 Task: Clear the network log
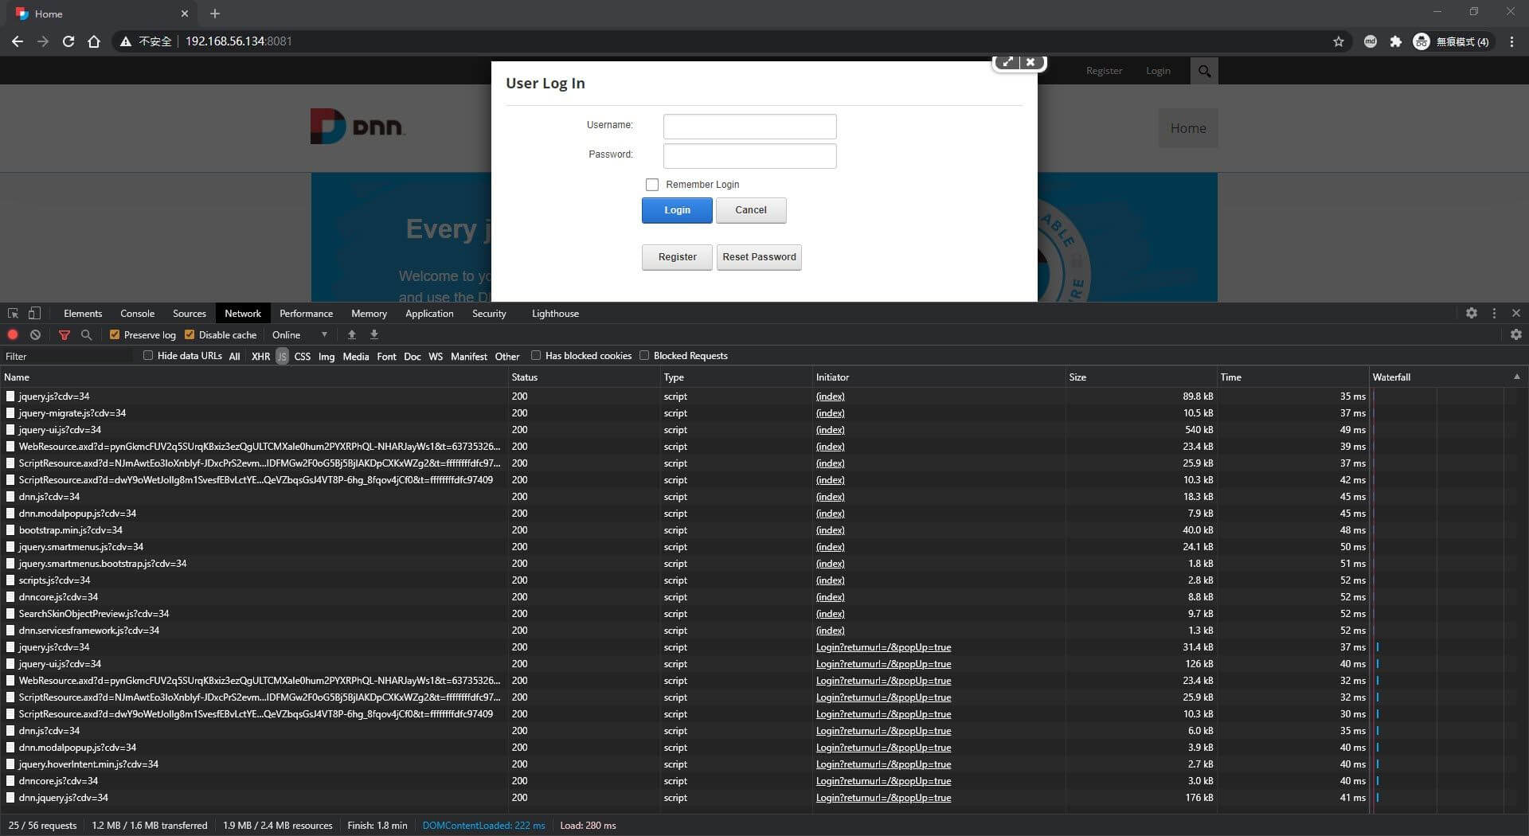[x=35, y=335]
